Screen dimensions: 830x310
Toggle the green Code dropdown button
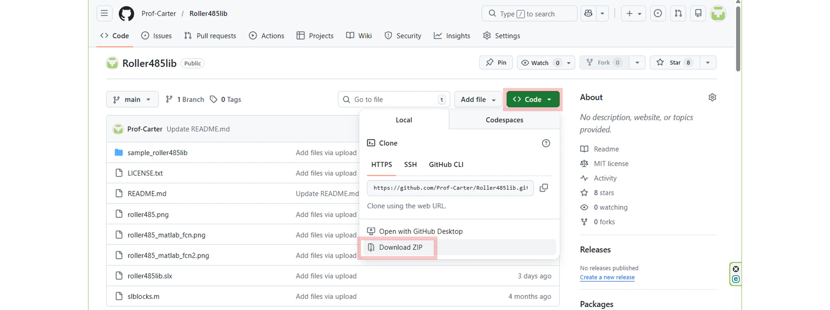coord(533,99)
